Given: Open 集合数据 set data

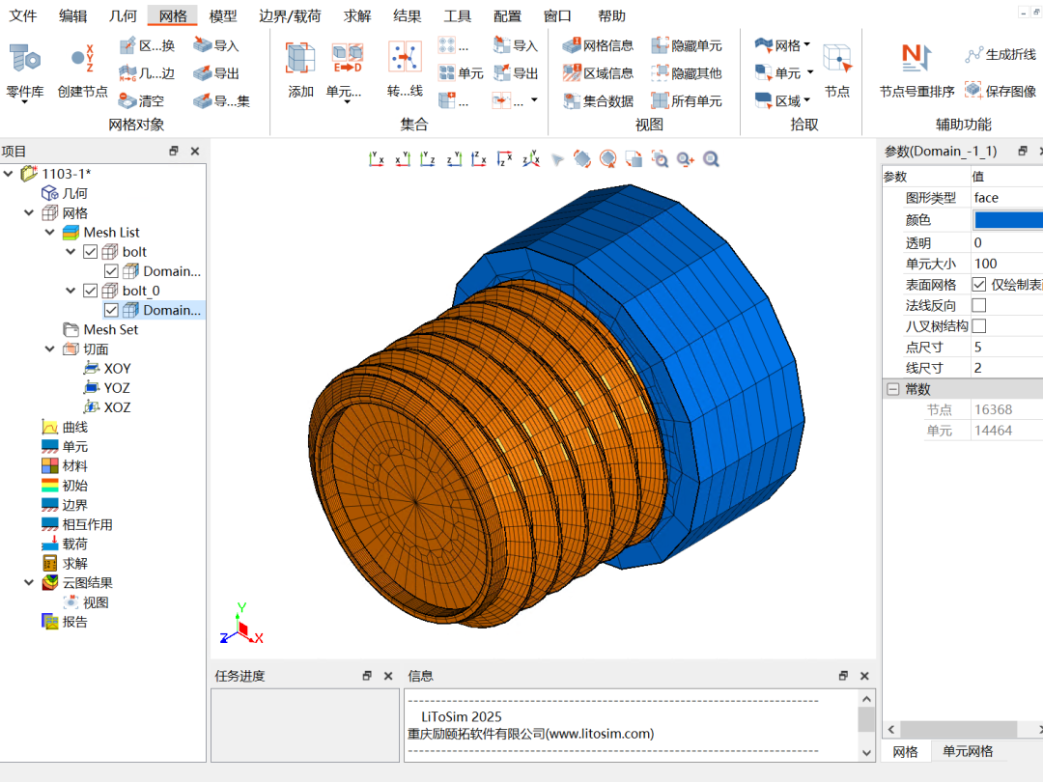Looking at the screenshot, I should (x=598, y=101).
